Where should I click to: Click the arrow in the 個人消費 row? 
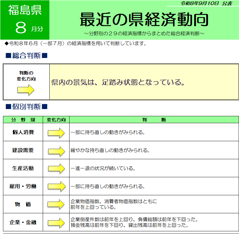point(56,133)
